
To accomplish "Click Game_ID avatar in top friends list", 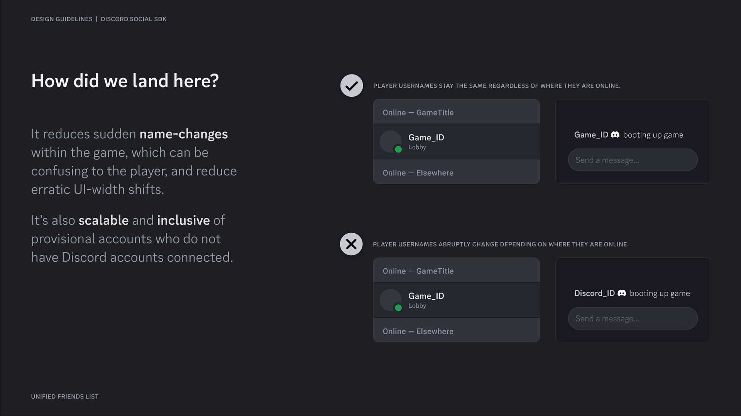I will pyautogui.click(x=390, y=141).
